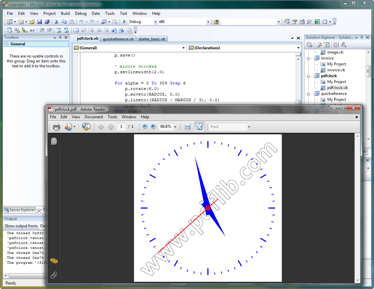Open the Document menu in Adobe Reader
The width and height of the screenshot is (374, 289).
click(x=93, y=117)
